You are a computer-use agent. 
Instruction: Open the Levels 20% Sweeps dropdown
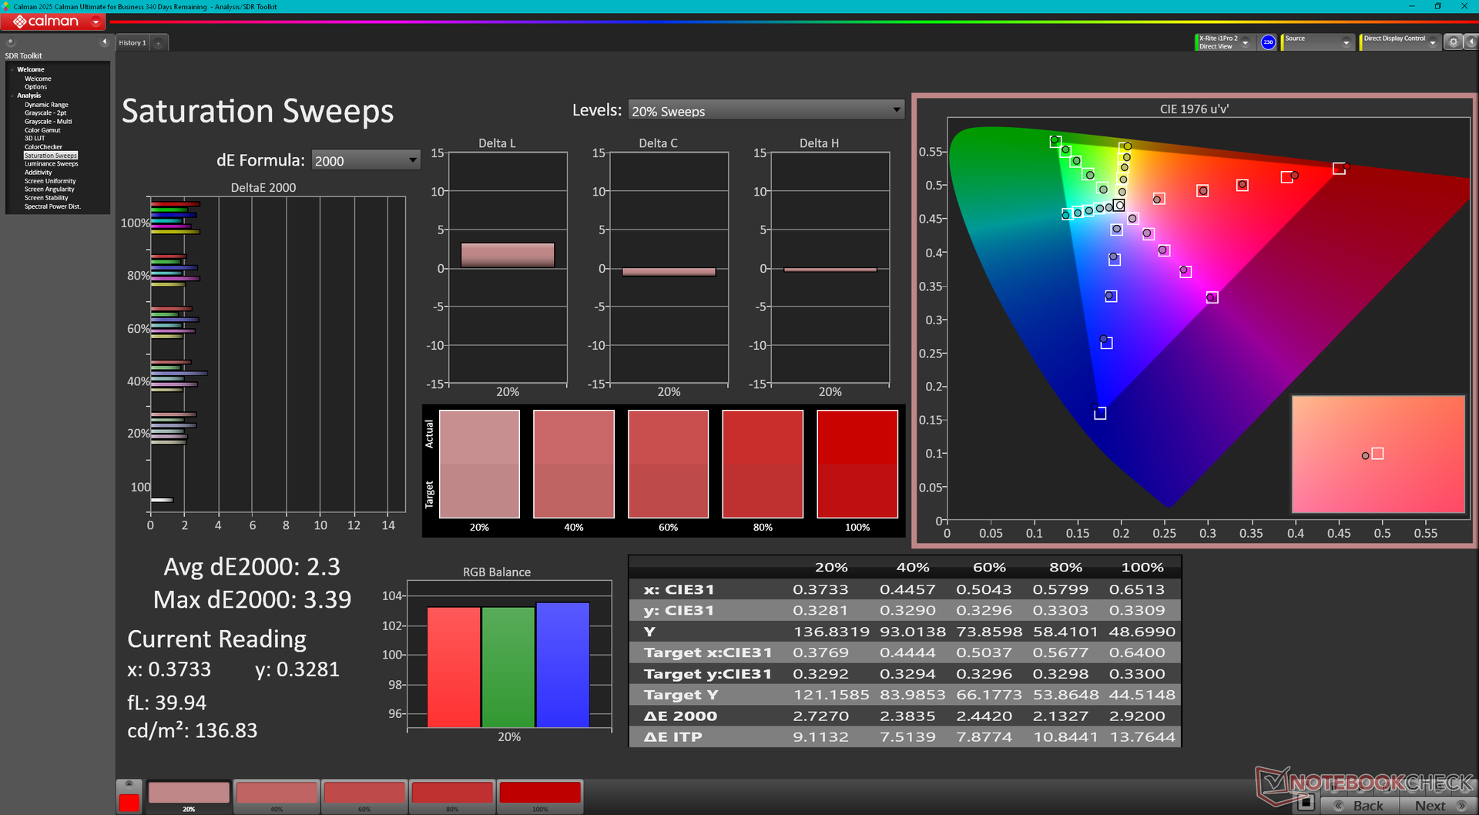coord(766,111)
